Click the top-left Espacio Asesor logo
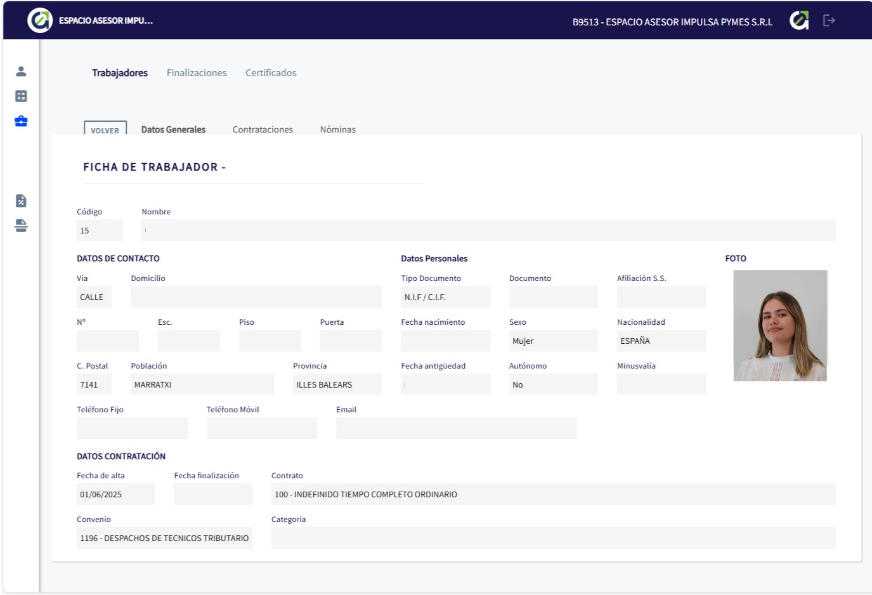The width and height of the screenshot is (872, 595). pyautogui.click(x=40, y=20)
